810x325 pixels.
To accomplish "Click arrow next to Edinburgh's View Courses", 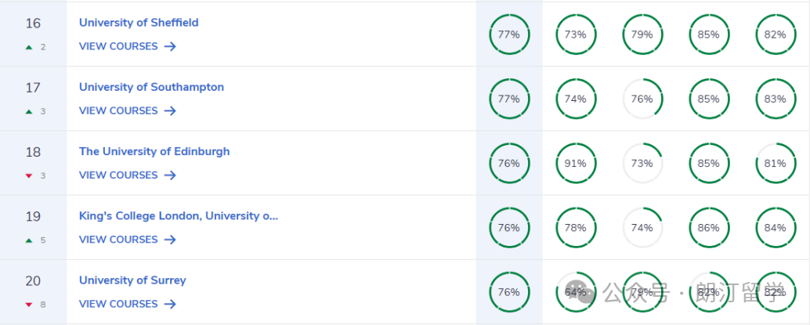I will pos(171,175).
